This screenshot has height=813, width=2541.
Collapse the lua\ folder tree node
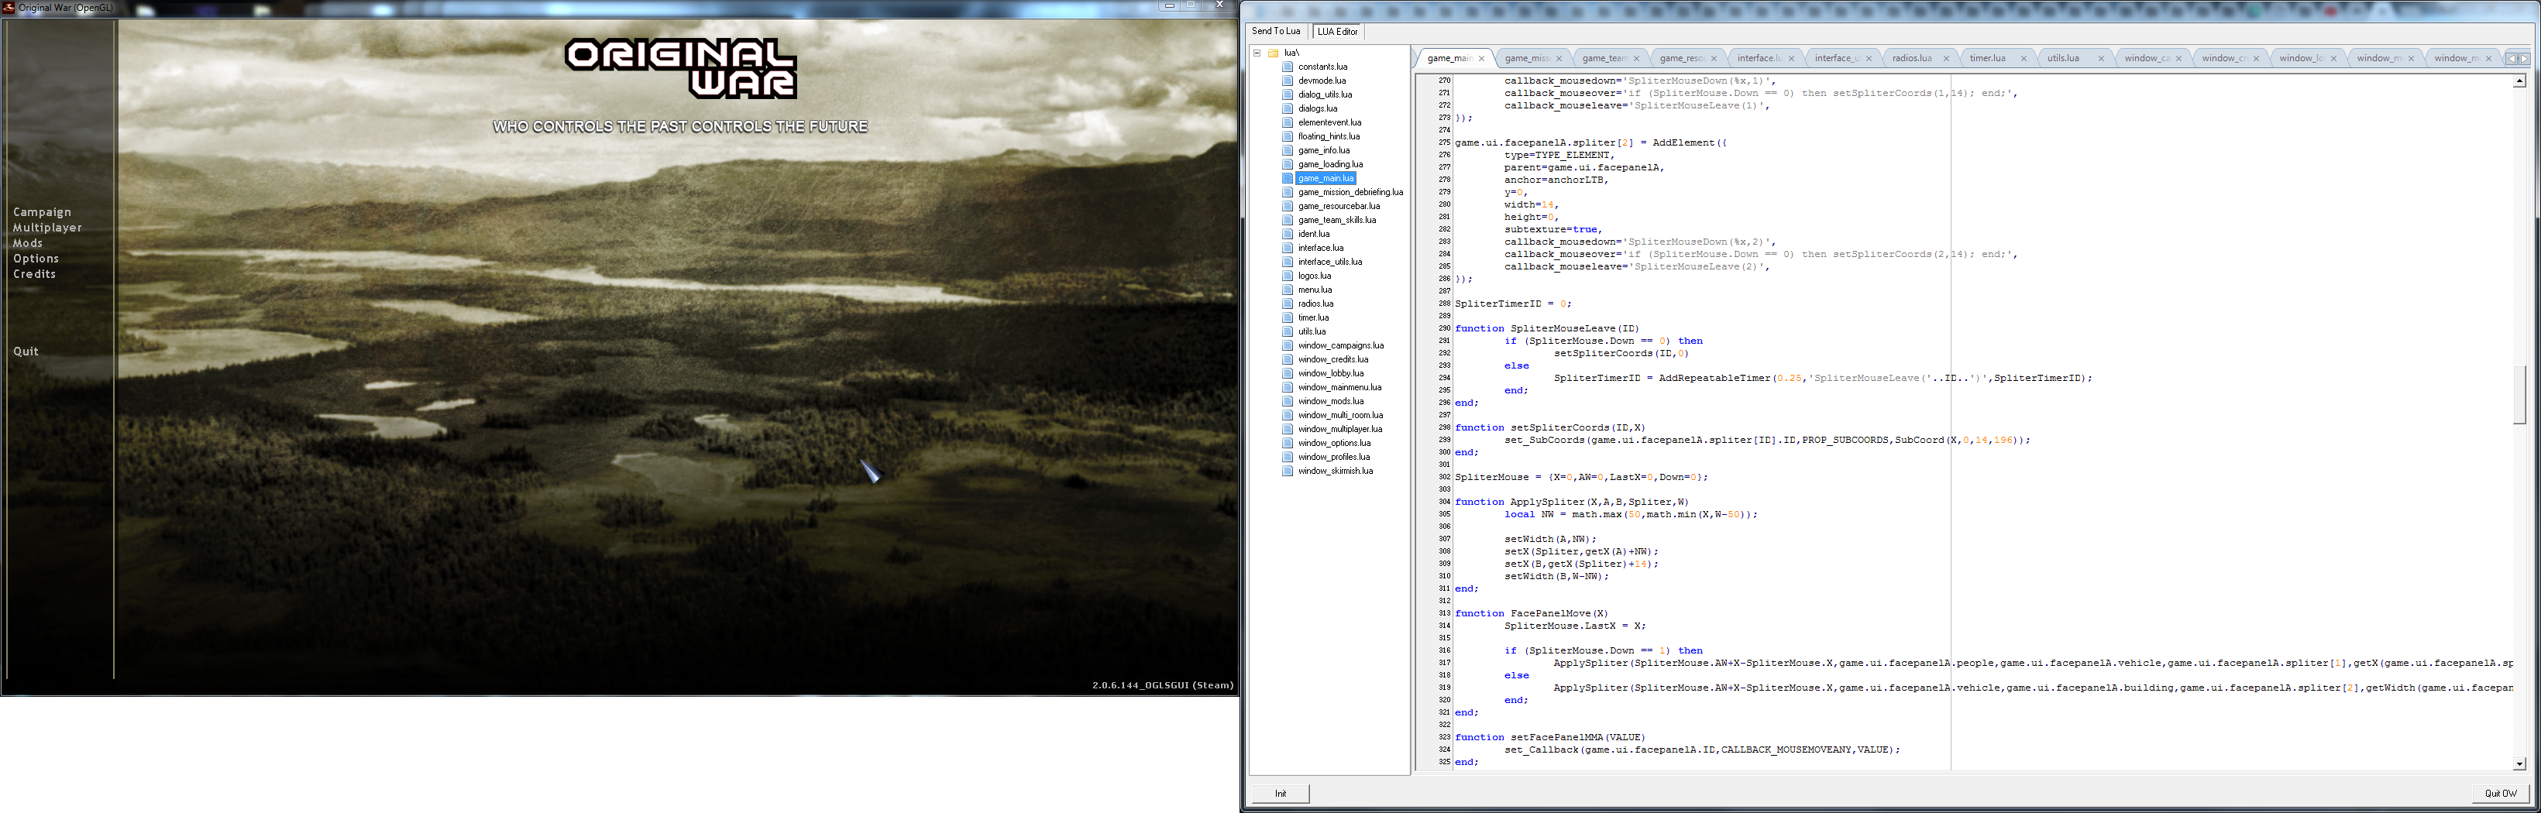pyautogui.click(x=1257, y=53)
